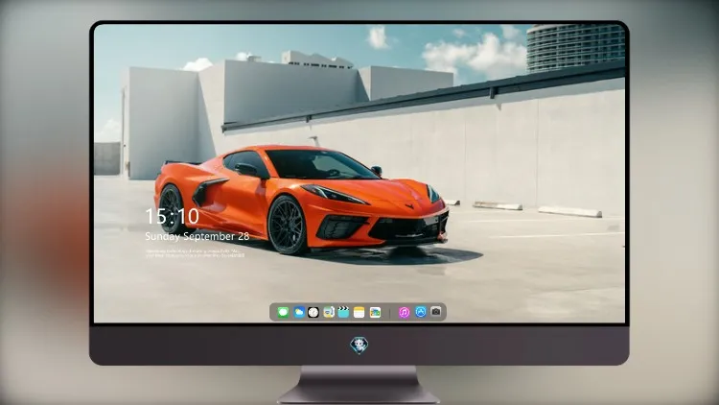Open the green Messages app in dock

[283, 312]
